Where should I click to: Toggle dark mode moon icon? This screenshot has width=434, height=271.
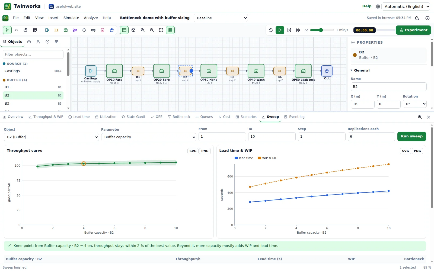[x=417, y=18]
